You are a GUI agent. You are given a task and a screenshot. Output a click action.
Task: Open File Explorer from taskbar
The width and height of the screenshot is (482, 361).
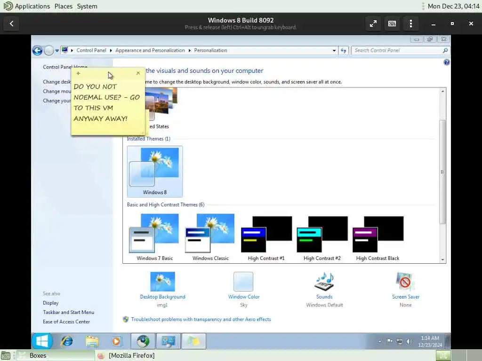[92, 341]
